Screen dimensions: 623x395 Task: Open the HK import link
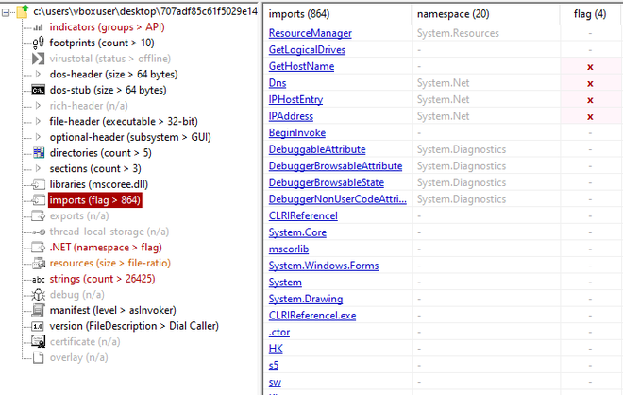click(x=276, y=349)
